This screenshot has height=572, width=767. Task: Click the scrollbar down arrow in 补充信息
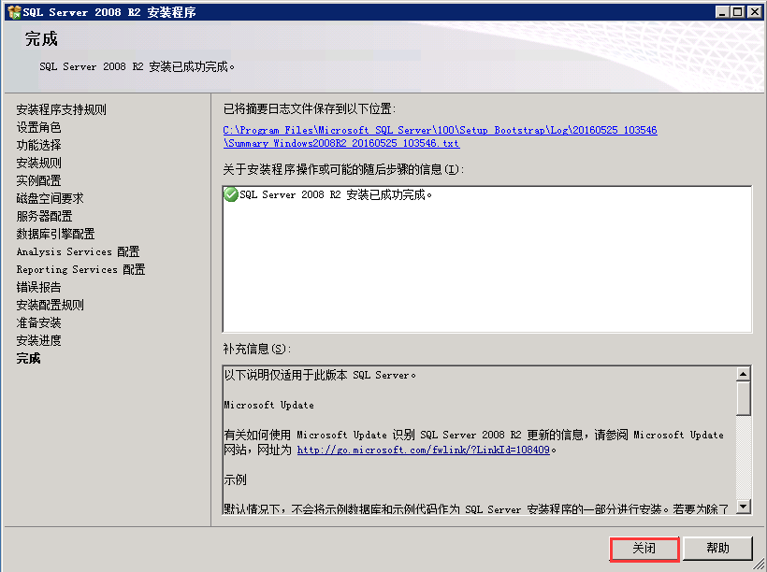744,507
